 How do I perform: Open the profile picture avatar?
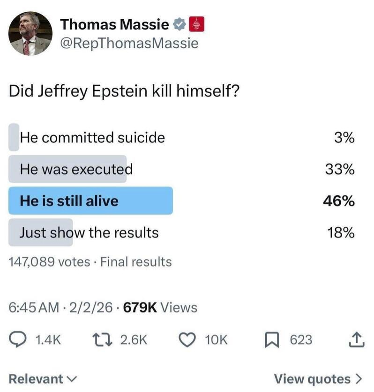pyautogui.click(x=30, y=33)
